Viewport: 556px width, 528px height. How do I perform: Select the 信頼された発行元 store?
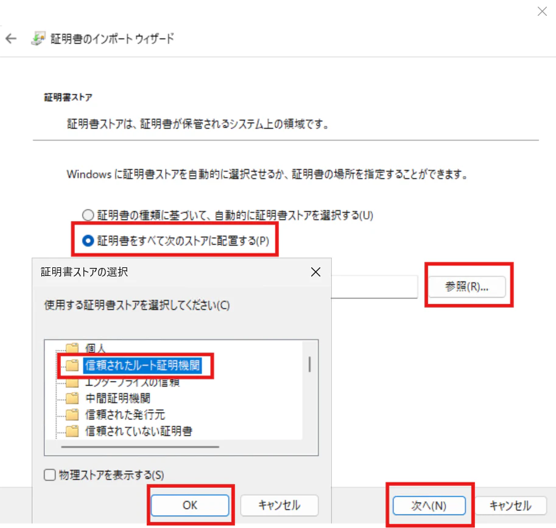[125, 415]
